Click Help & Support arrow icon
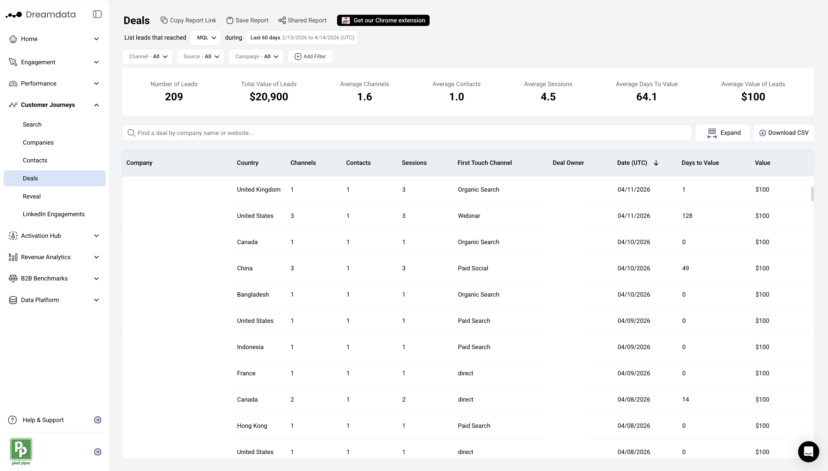Image resolution: width=828 pixels, height=471 pixels. [x=97, y=420]
